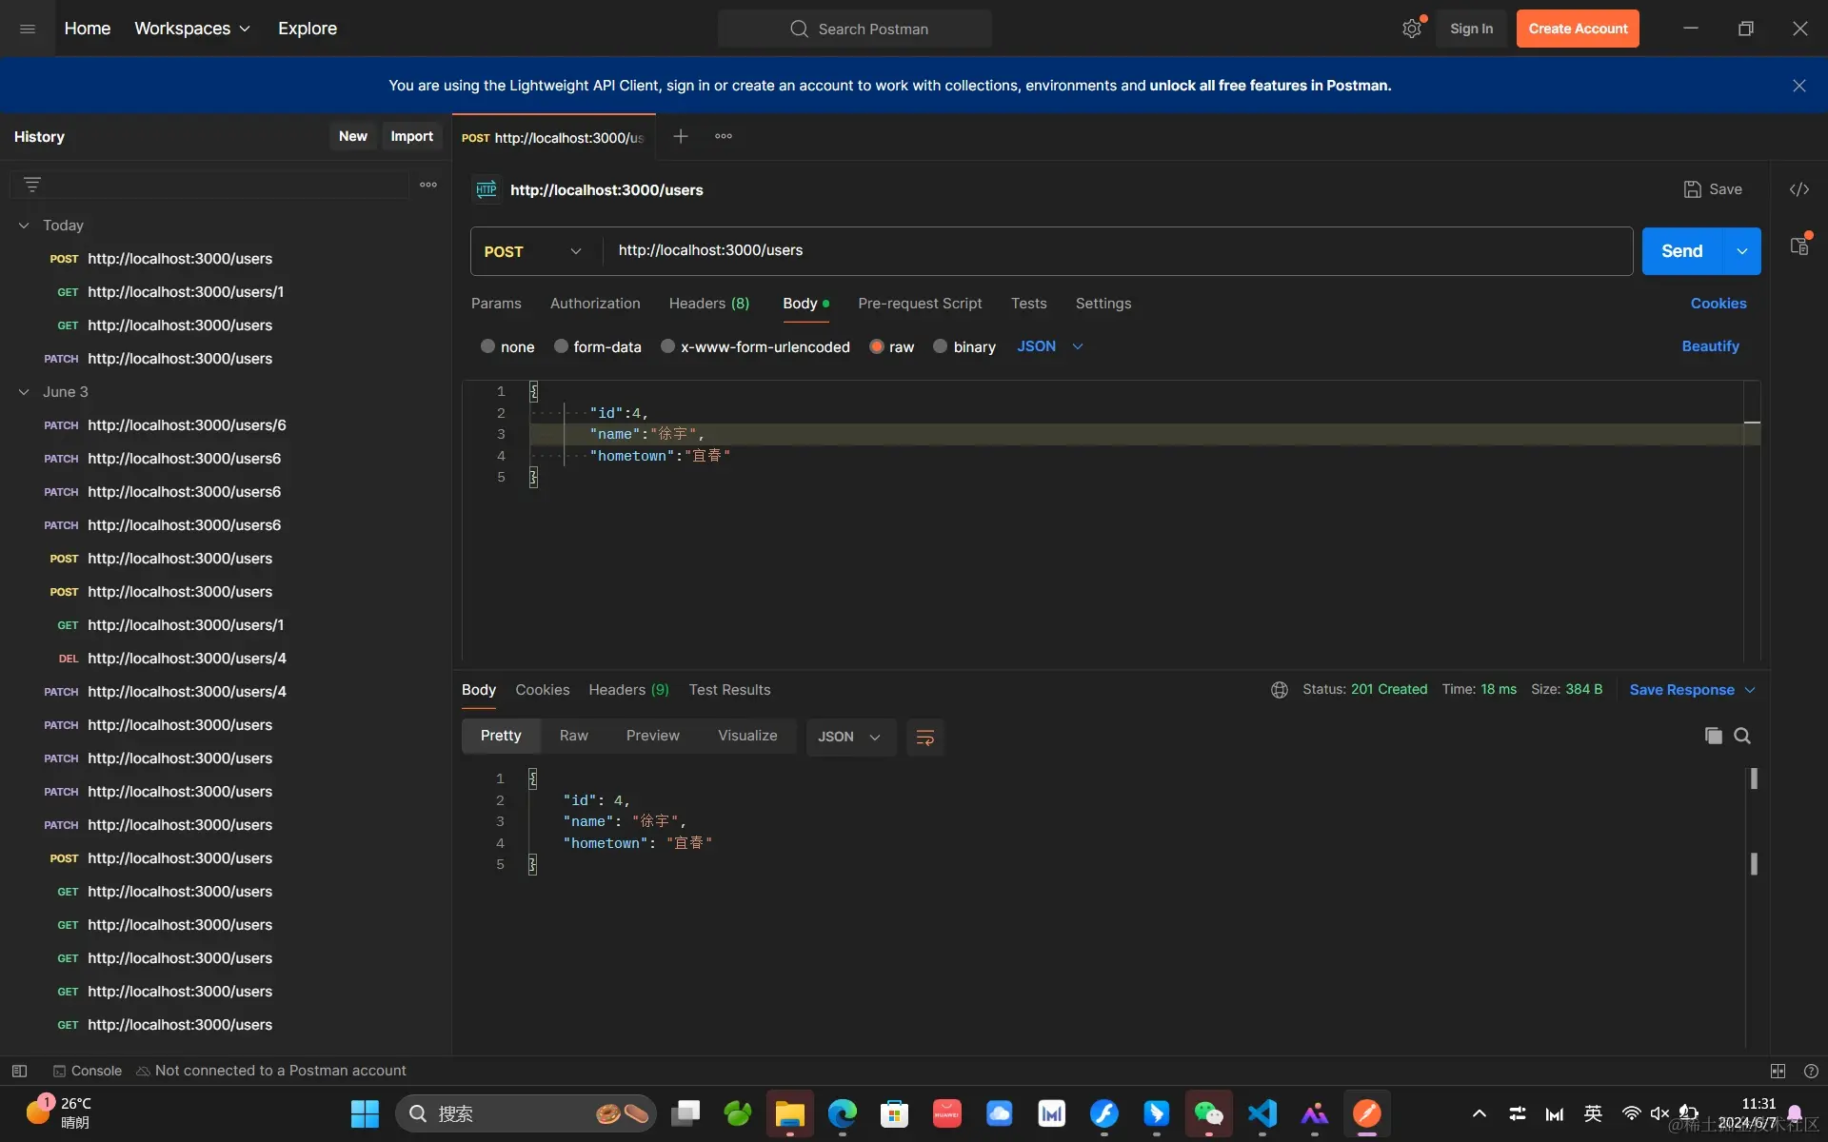Open the Console in status bar
The height and width of the screenshot is (1142, 1828).
click(x=88, y=1071)
